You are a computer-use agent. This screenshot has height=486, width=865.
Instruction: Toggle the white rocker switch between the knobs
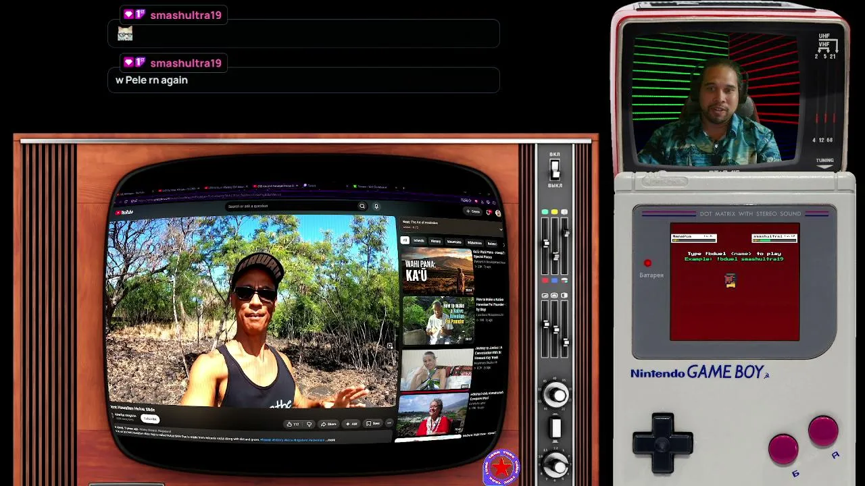555,429
